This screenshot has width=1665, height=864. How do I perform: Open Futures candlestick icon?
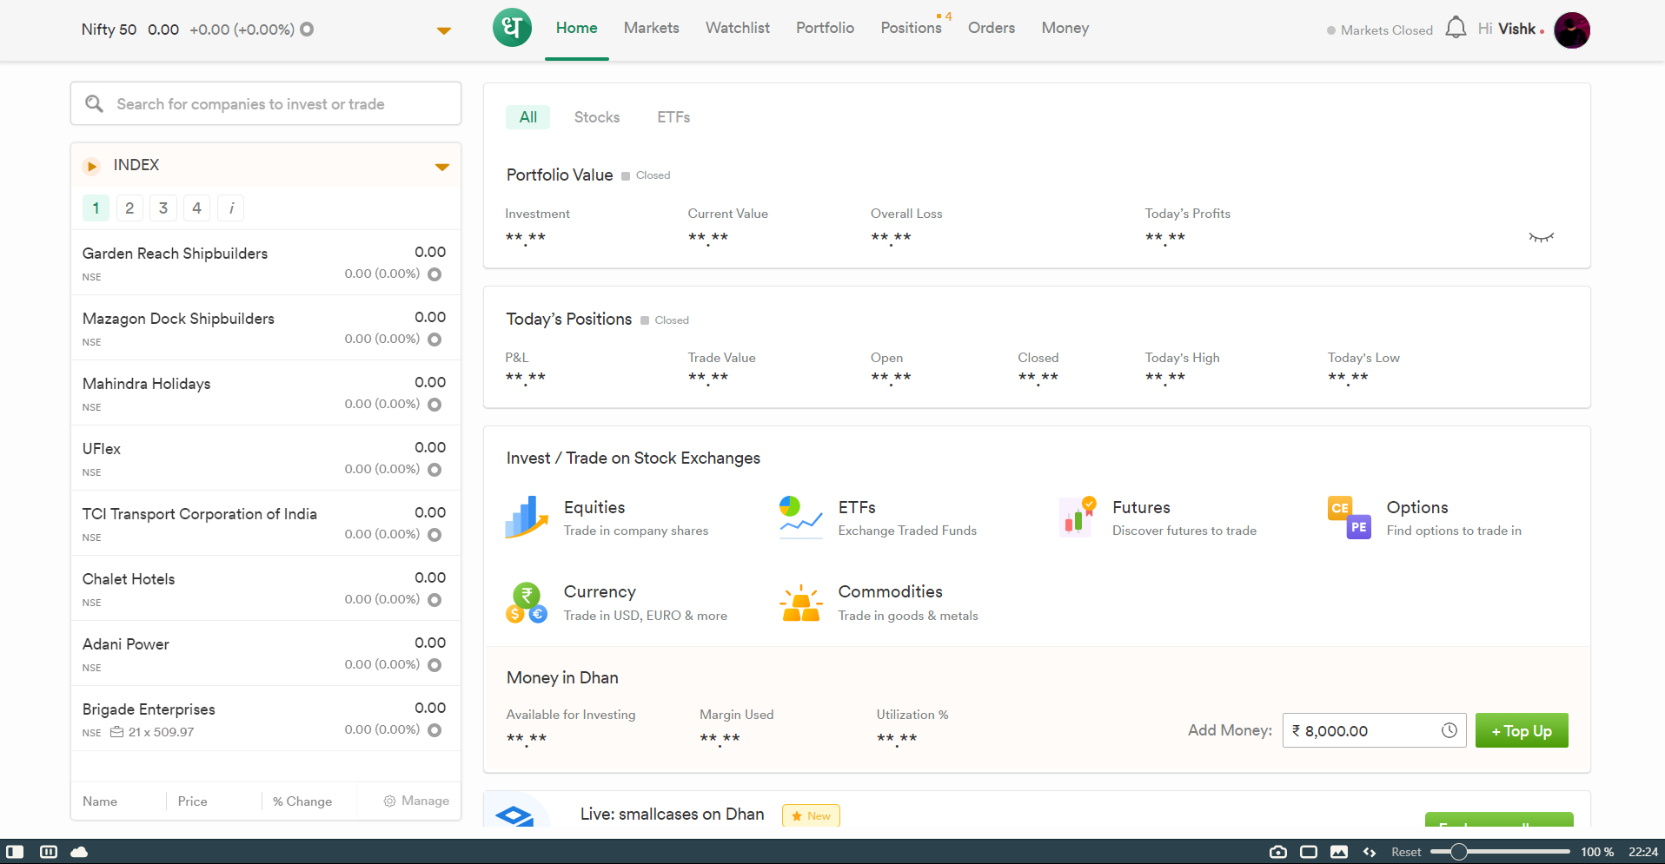click(1076, 518)
